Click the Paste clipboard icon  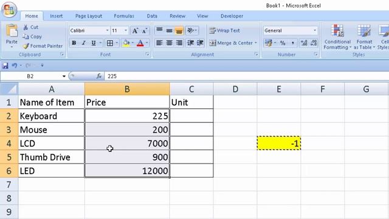[x=12, y=31]
